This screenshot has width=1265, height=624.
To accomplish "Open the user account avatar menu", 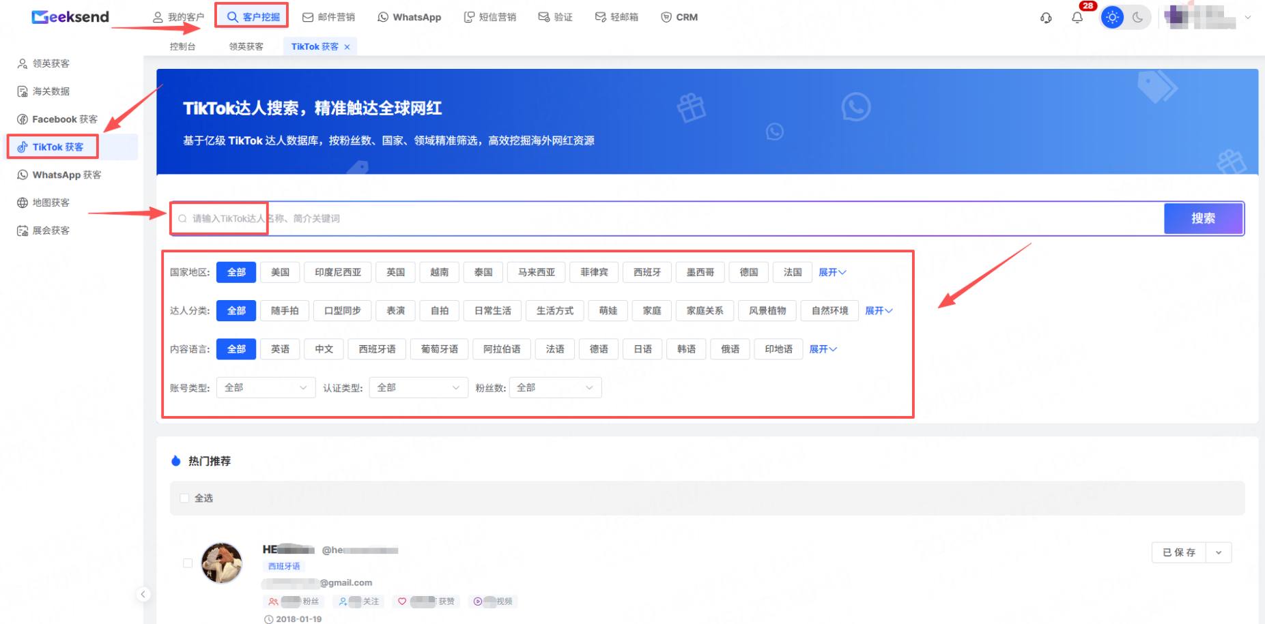I will tap(1207, 17).
